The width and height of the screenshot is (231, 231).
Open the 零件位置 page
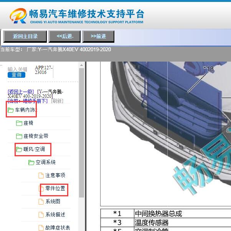55,188
